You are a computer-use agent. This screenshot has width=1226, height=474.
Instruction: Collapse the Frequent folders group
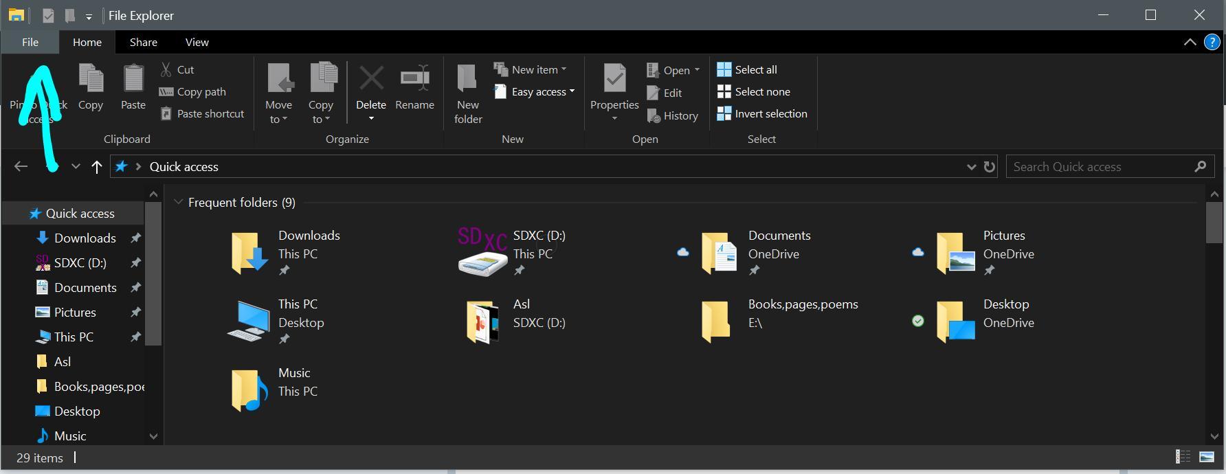click(x=179, y=202)
